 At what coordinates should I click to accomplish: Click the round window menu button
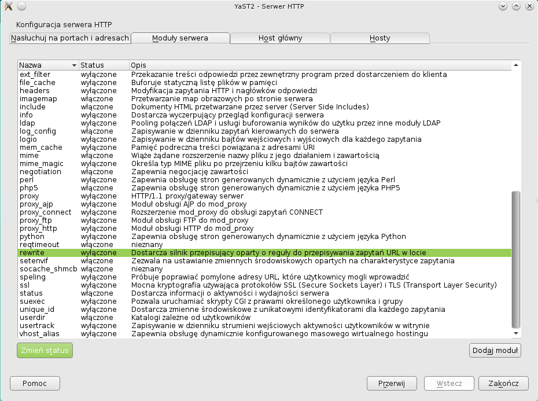point(21,6)
